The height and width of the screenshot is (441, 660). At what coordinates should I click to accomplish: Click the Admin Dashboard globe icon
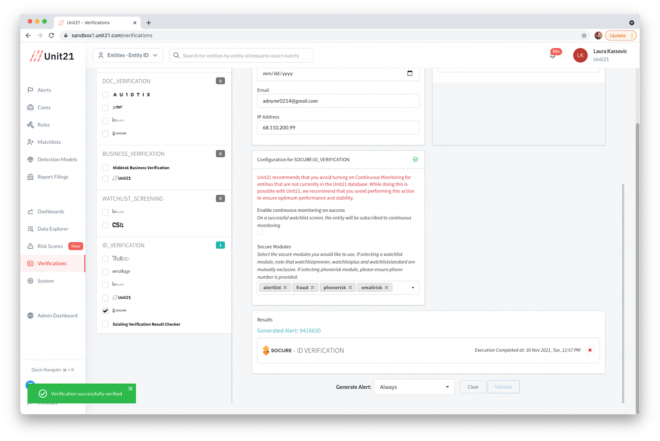point(30,315)
